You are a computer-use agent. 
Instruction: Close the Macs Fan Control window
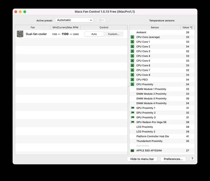pyautogui.click(x=16, y=12)
